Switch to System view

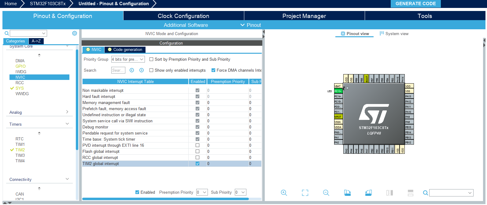(x=394, y=34)
